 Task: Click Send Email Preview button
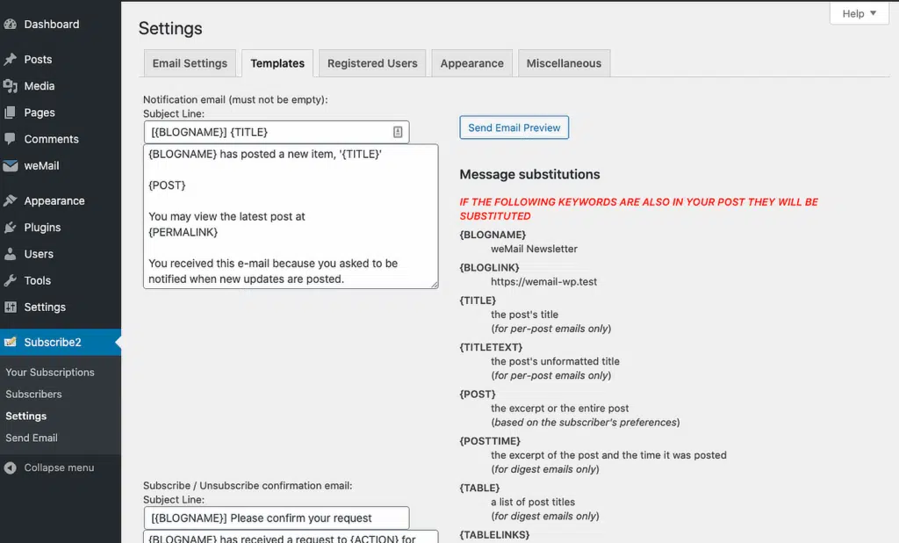tap(514, 127)
